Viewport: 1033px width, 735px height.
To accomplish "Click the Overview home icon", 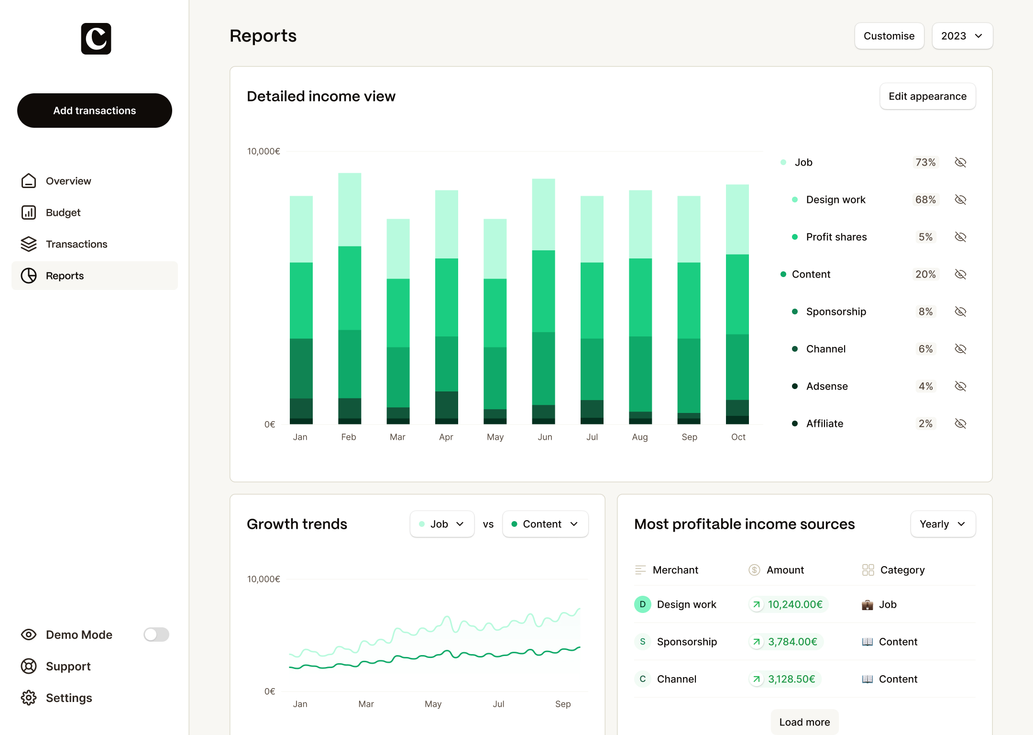I will pos(29,181).
